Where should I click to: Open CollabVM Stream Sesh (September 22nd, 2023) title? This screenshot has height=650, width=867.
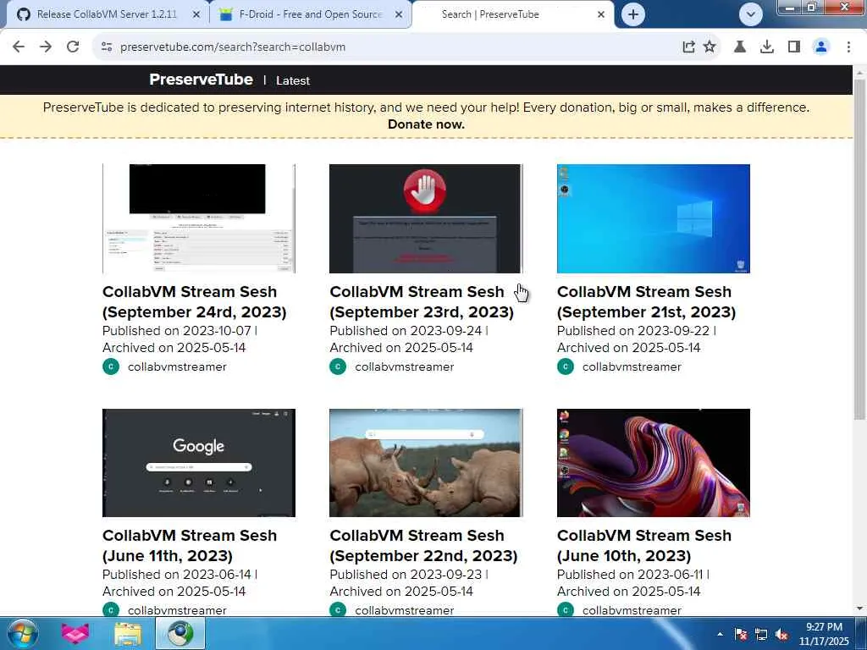tap(423, 546)
